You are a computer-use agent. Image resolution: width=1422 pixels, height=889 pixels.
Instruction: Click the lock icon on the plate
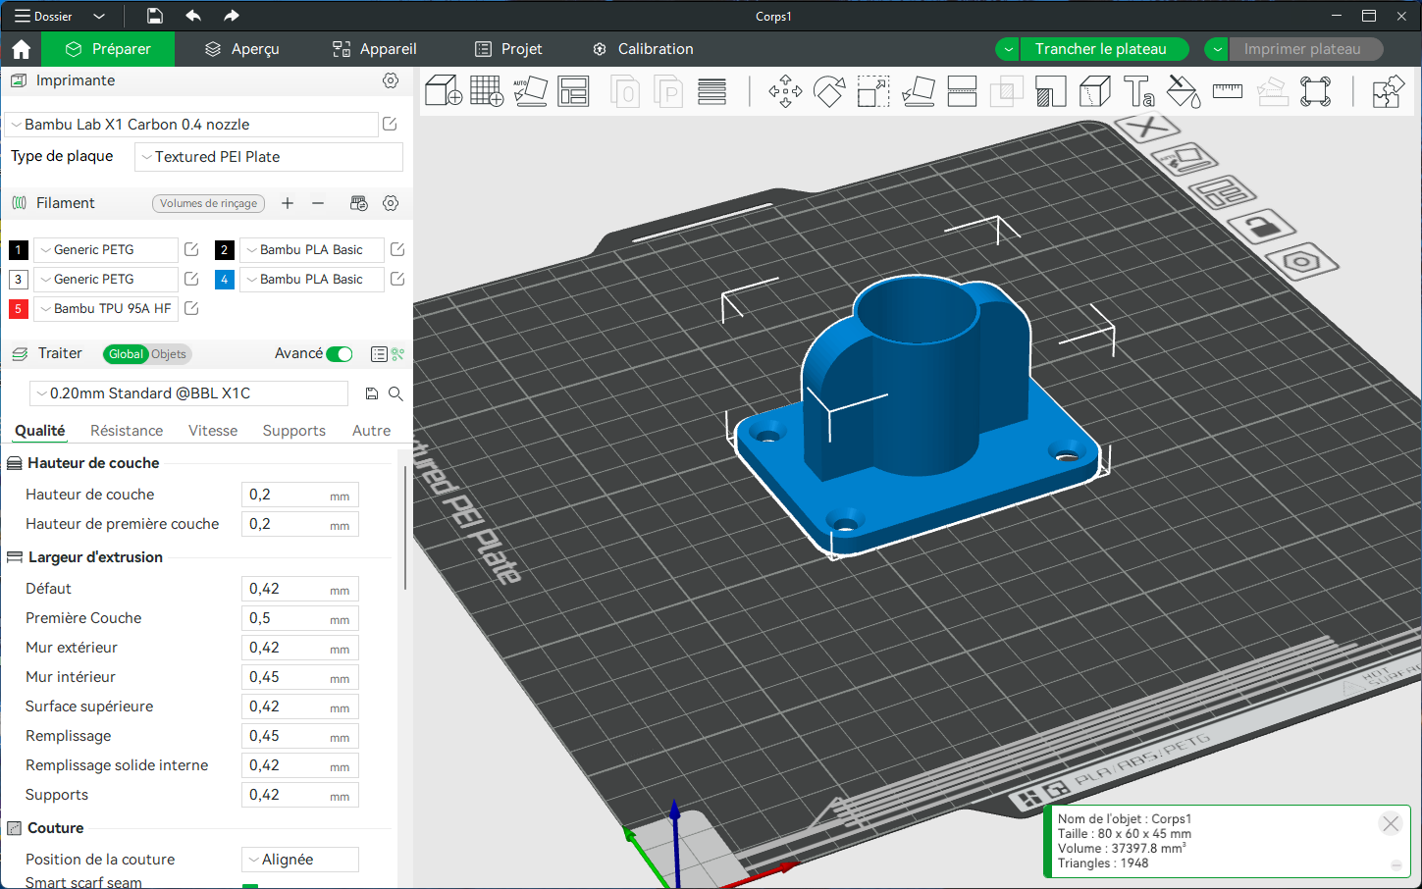1261,228
